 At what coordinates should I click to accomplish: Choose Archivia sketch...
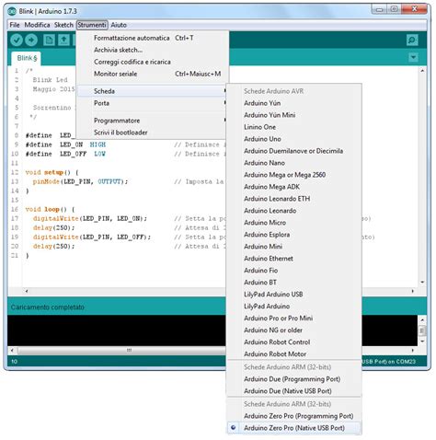tap(153, 50)
